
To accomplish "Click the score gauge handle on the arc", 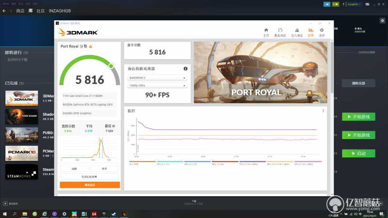I will (111, 66).
